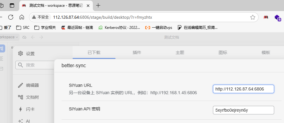
Task: Click the address bar URL
Action: pos(103,17)
